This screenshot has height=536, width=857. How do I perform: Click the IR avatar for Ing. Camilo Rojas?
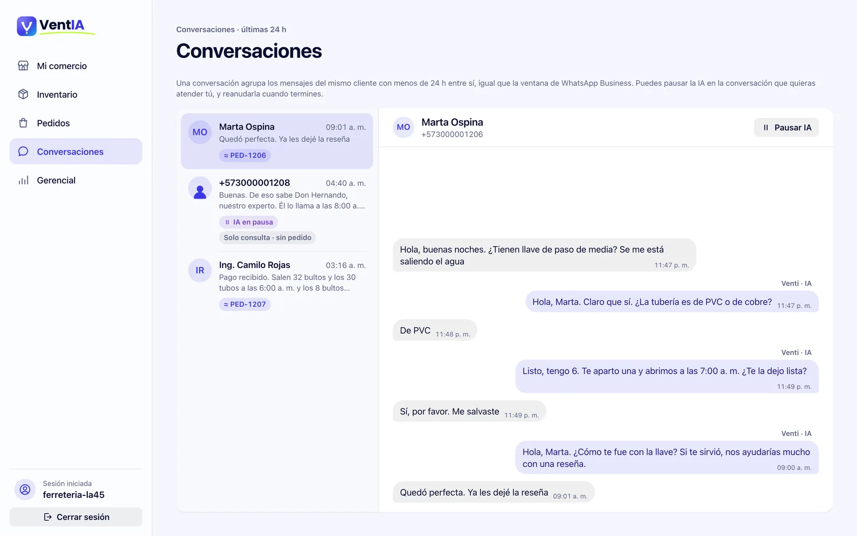200,270
